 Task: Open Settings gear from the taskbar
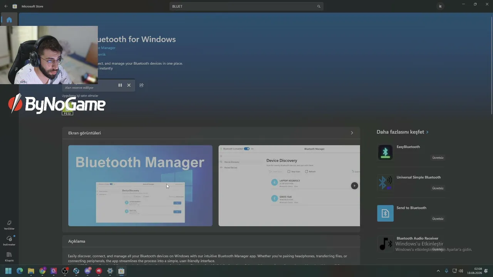tap(110, 271)
